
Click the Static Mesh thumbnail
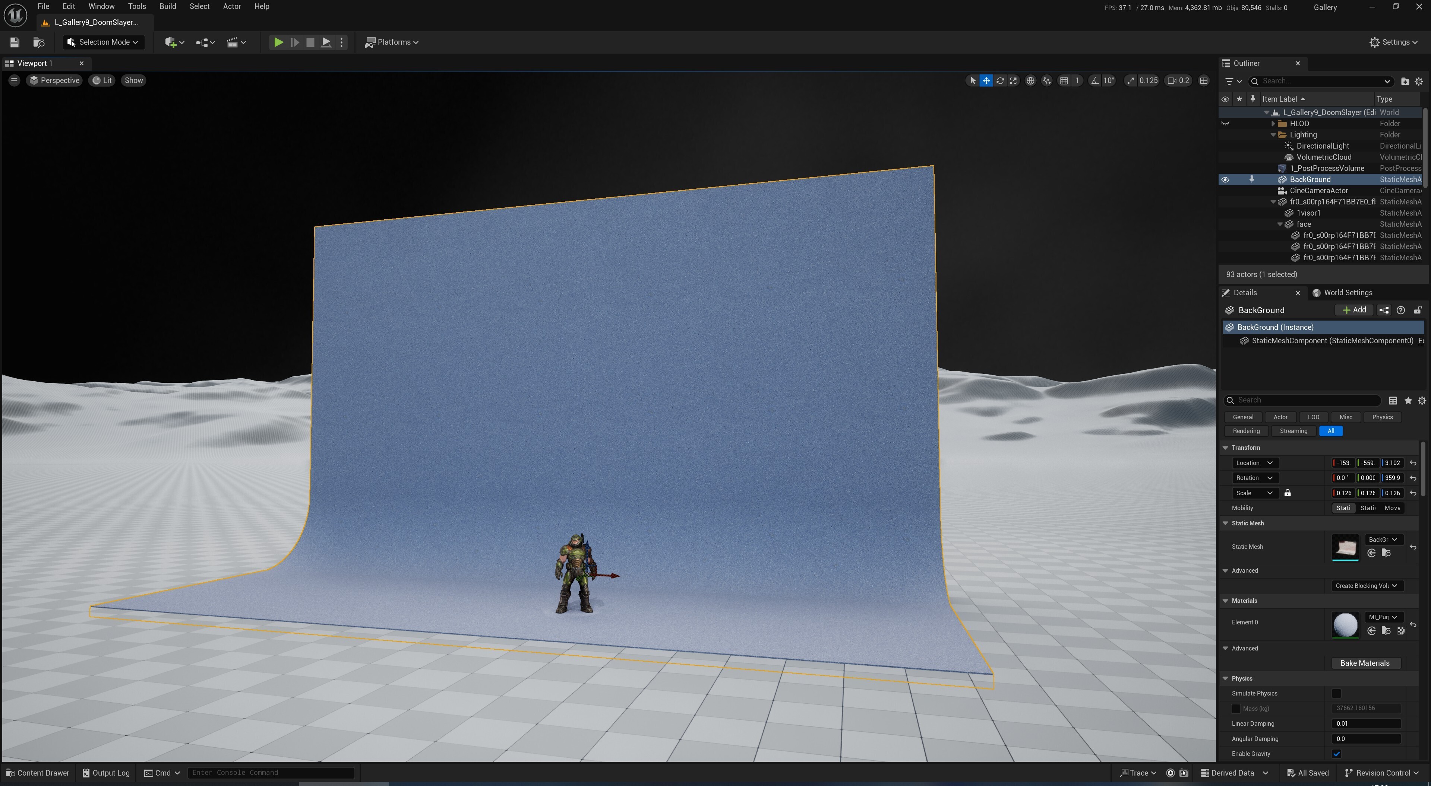pos(1345,547)
